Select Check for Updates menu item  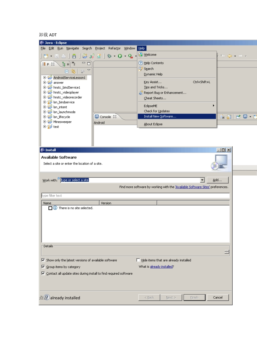click(x=177, y=111)
